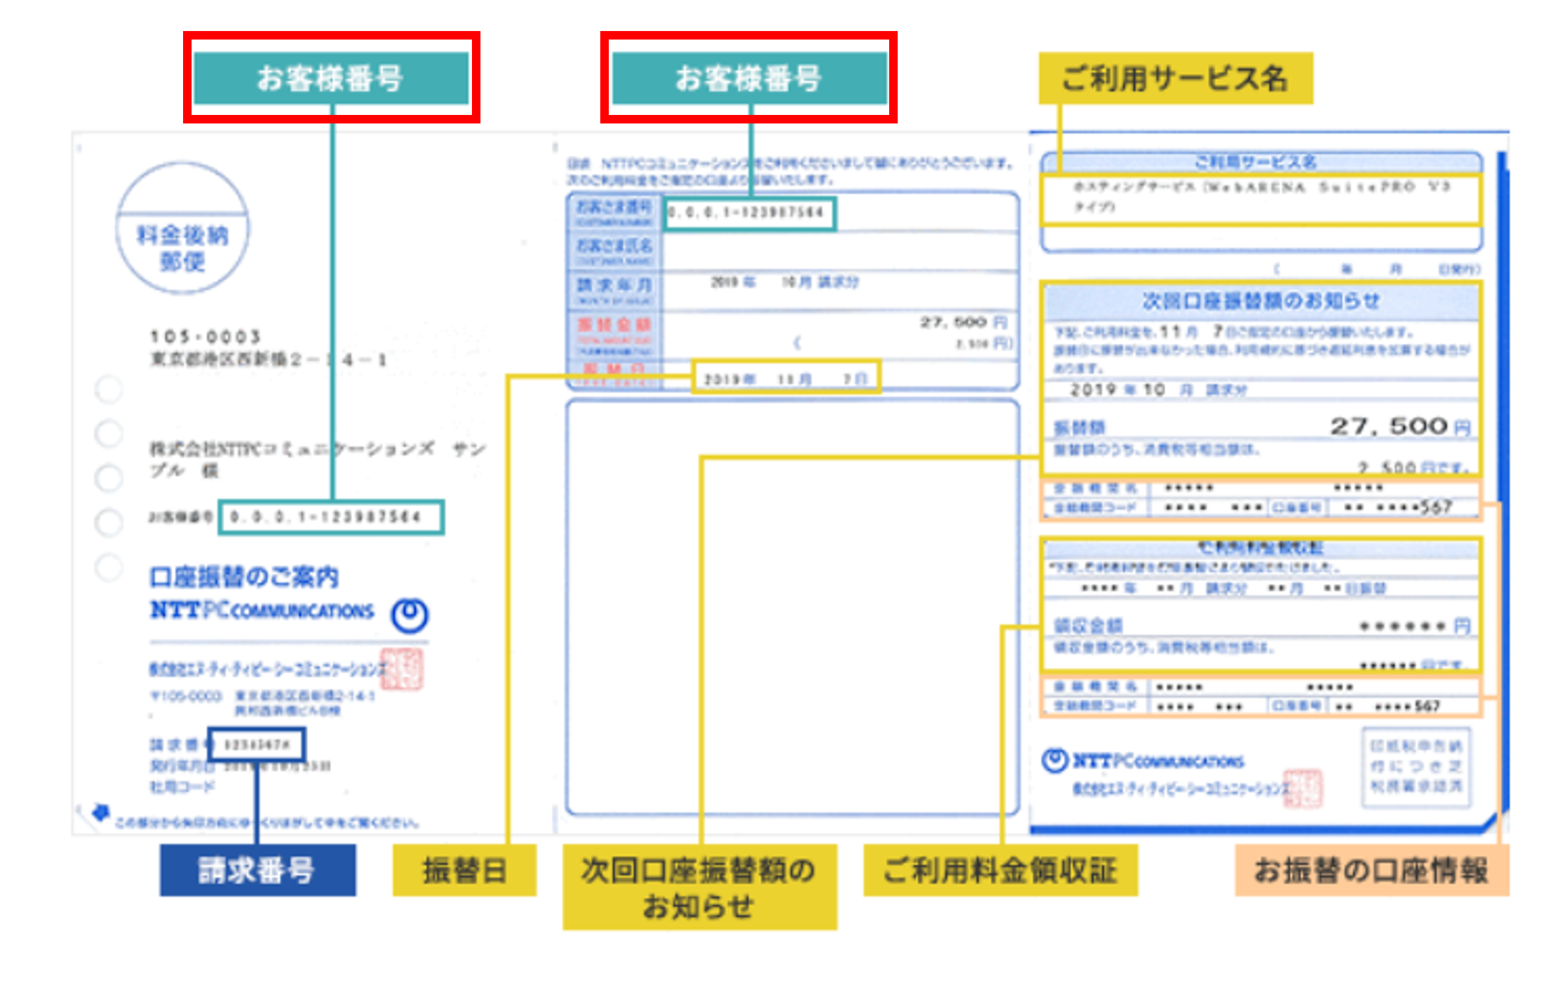Click the 次回口座振替額のお知らせ bottom label
The width and height of the screenshot is (1560, 1003).
[x=699, y=886]
